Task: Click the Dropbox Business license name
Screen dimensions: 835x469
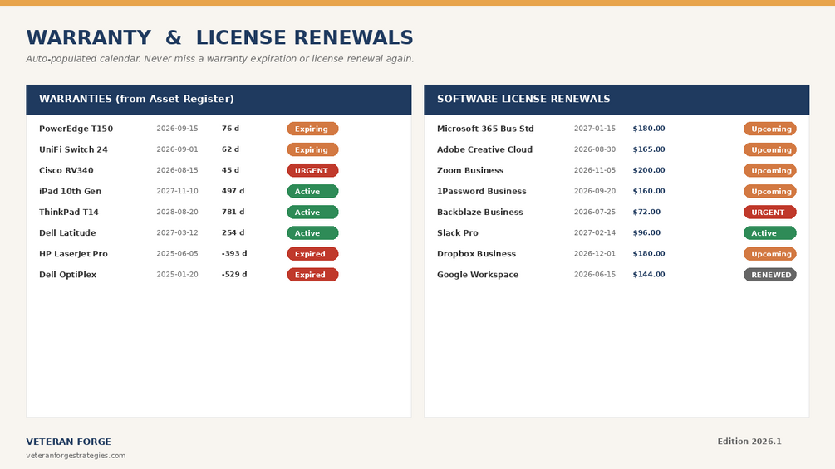Action: (476, 254)
